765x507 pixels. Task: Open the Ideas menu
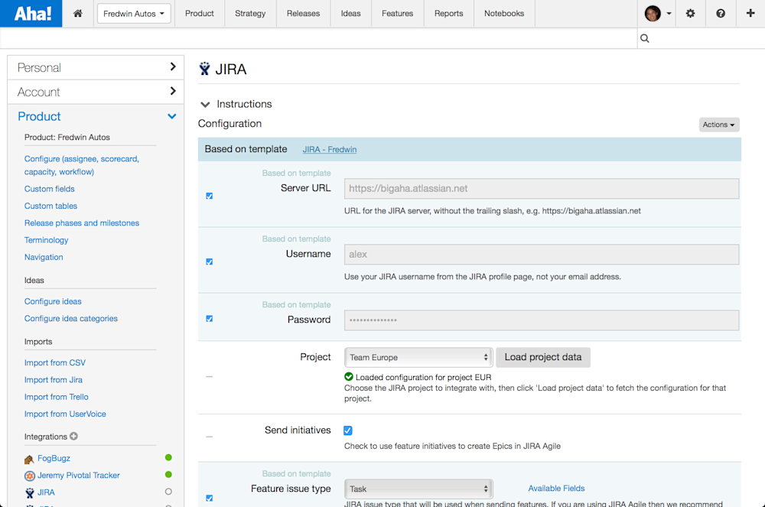click(351, 14)
